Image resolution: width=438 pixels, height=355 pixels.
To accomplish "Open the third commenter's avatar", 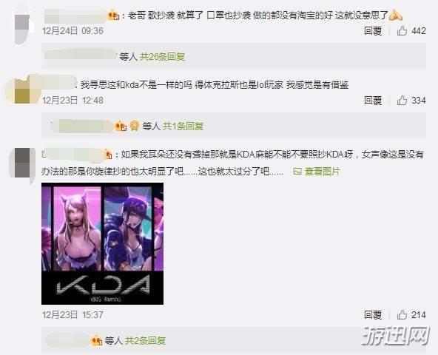I will tap(23, 165).
